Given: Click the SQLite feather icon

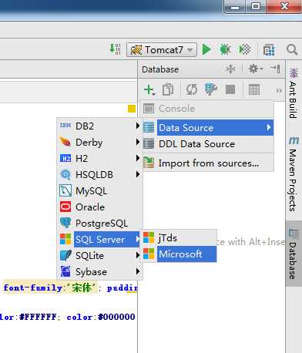Looking at the screenshot, I should point(65,255).
